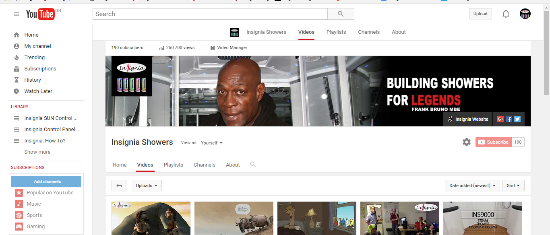Open Trending in sidebar
This screenshot has height=235, width=550.
pyautogui.click(x=35, y=57)
